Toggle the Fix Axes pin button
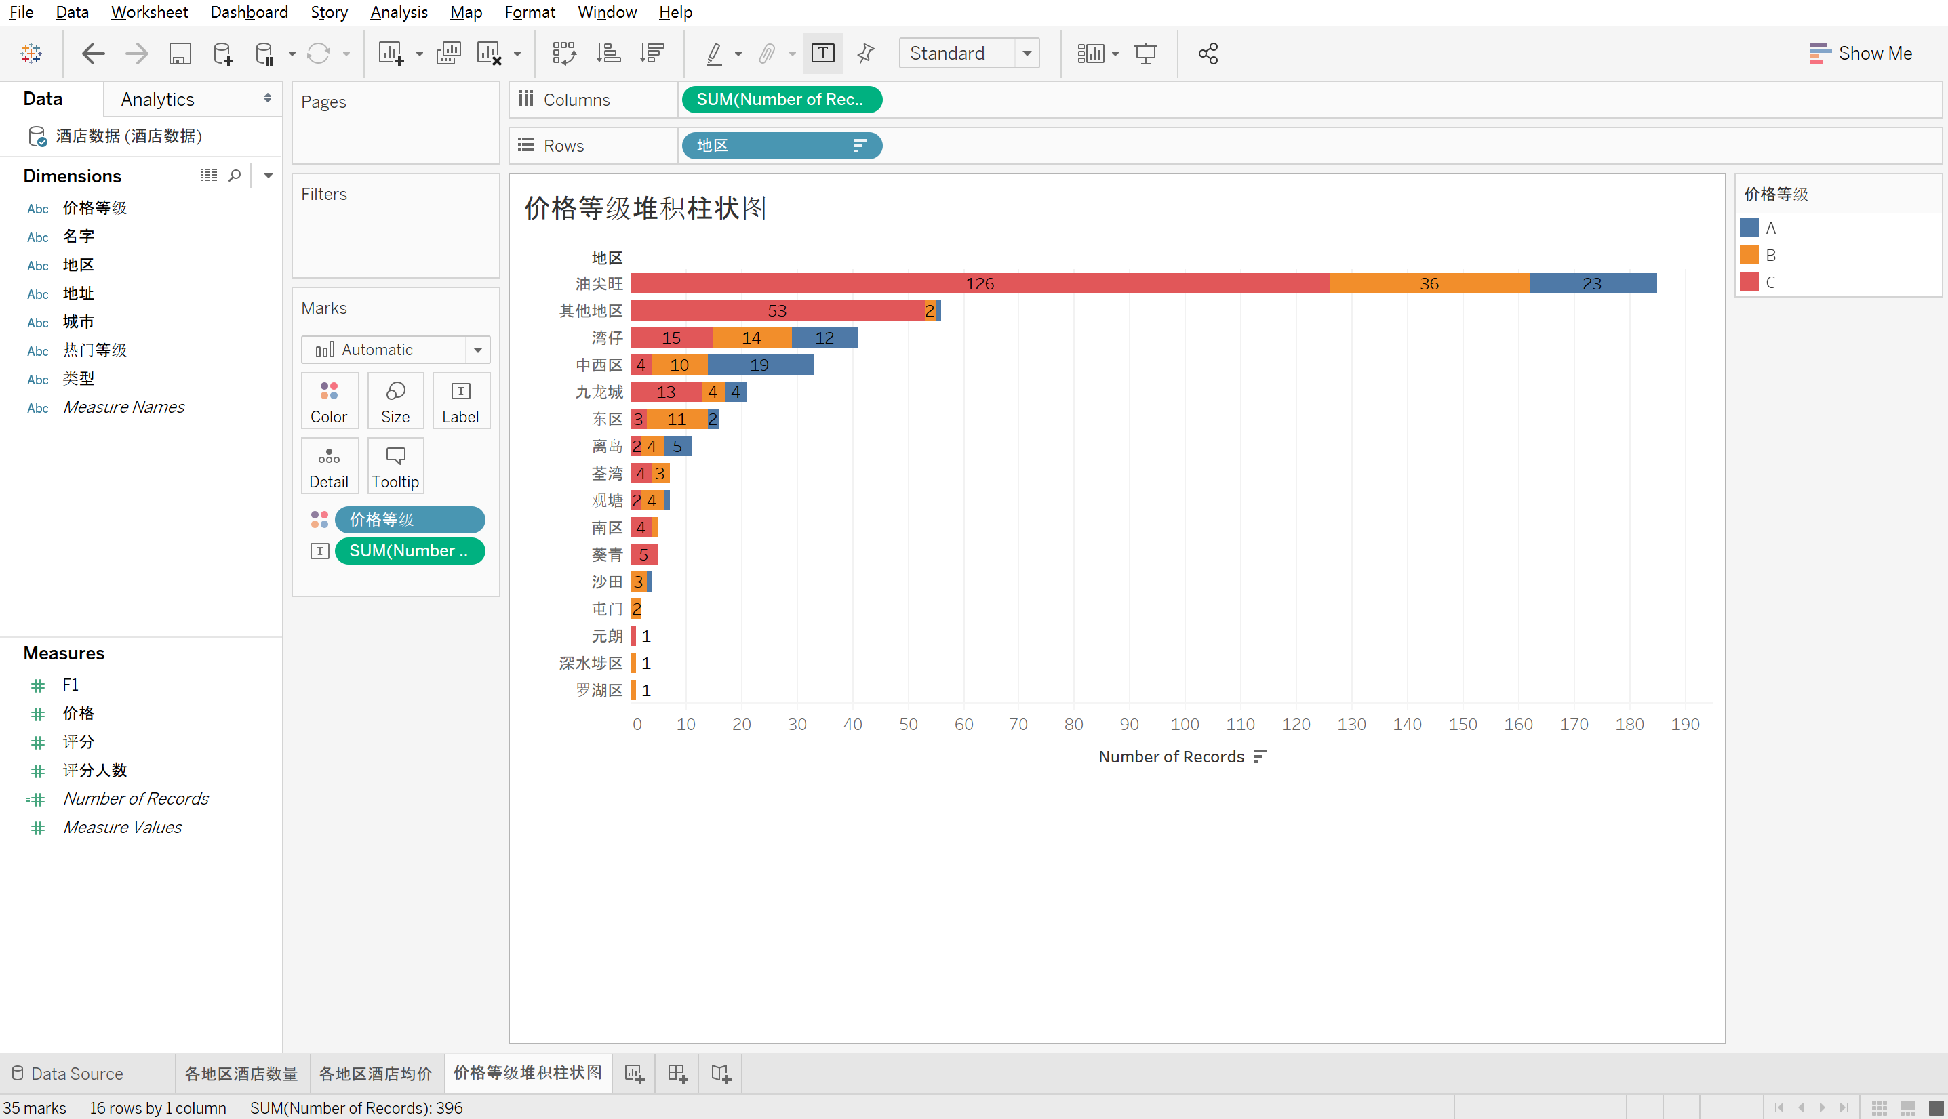Viewport: 1948px width, 1119px height. [866, 53]
